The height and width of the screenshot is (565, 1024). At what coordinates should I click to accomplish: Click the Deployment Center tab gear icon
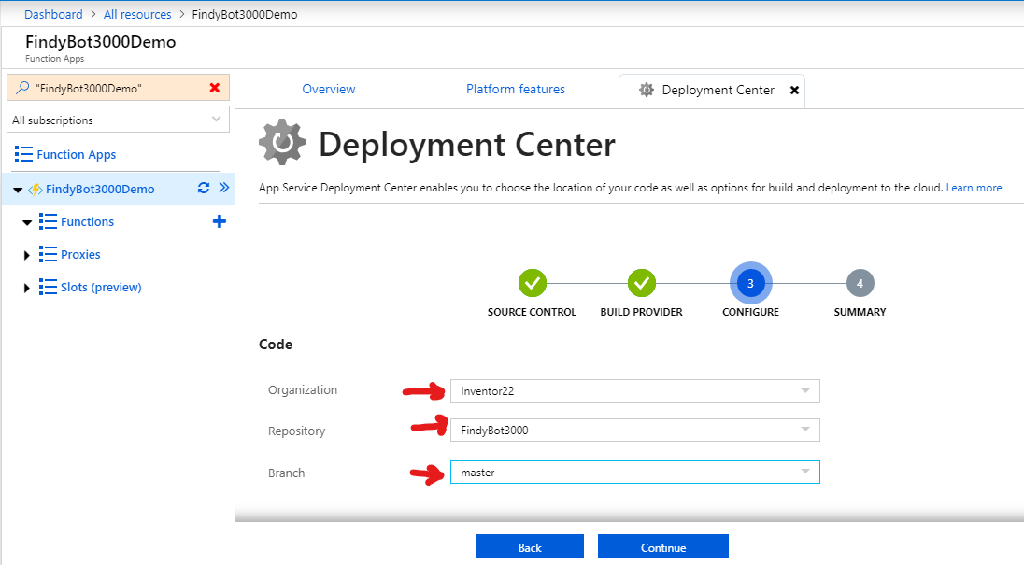coord(646,90)
